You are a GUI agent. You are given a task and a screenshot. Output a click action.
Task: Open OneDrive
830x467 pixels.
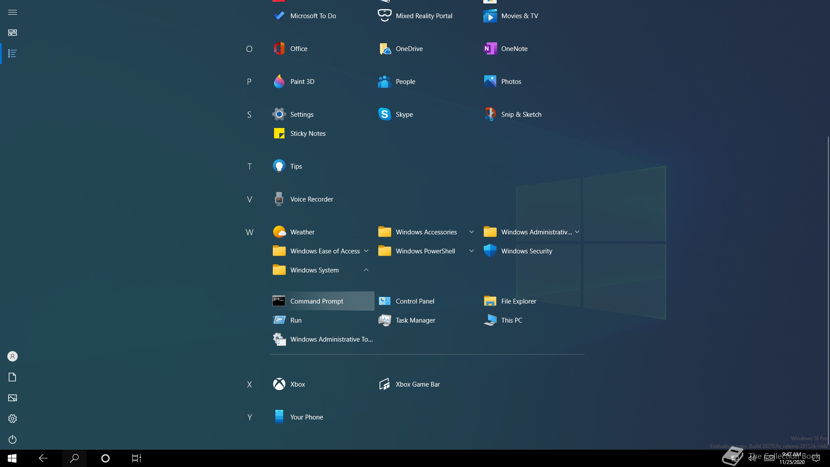[x=427, y=49]
